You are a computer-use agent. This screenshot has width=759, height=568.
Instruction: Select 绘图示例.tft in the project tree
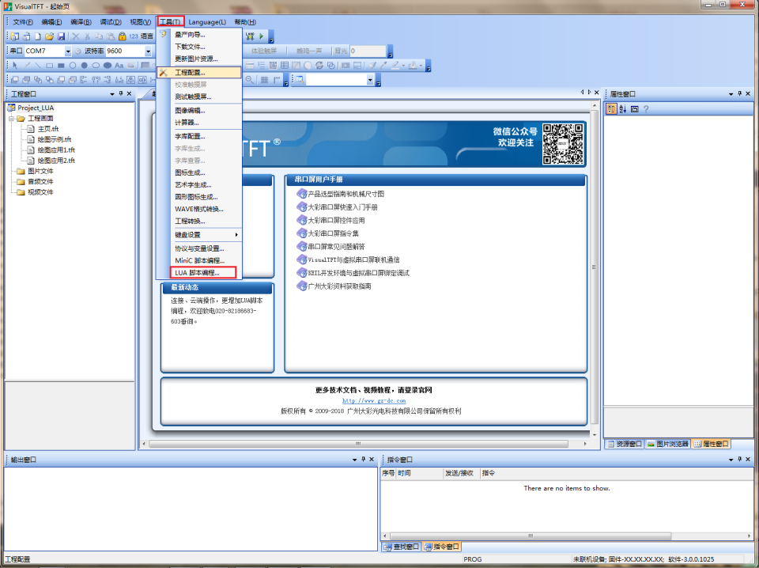click(55, 138)
